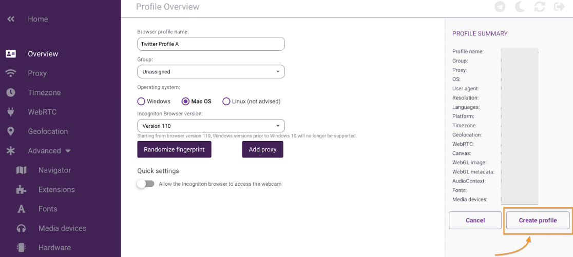Click the Create profile button

[538, 220]
